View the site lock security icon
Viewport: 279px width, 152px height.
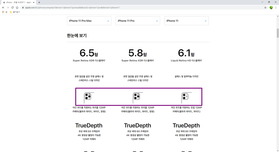click(x=23, y=7)
